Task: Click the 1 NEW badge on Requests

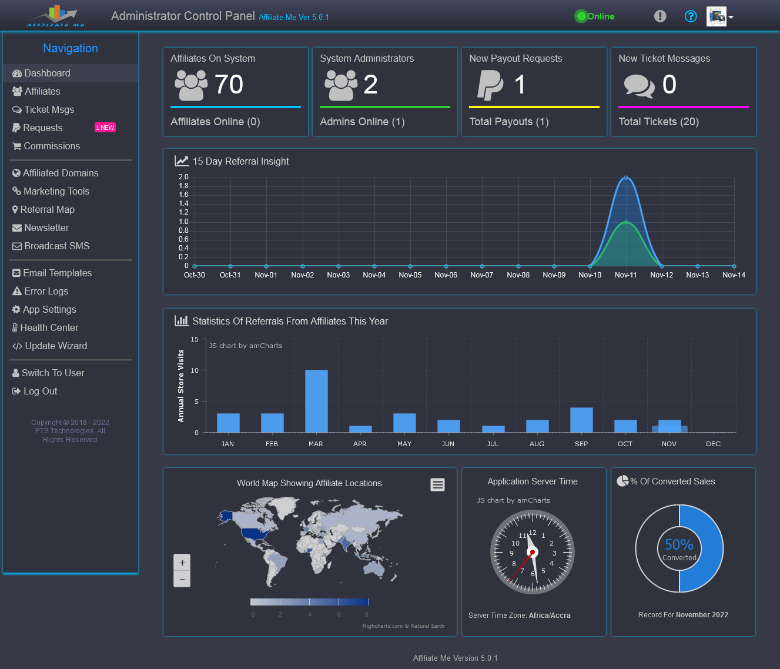Action: 105,128
